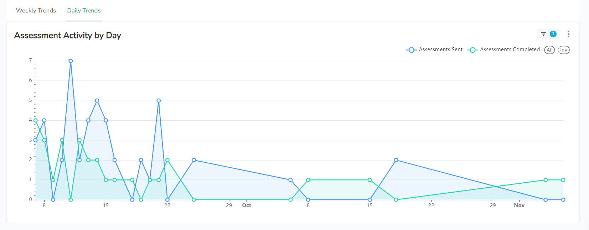This screenshot has width=589, height=230.
Task: Toggle the Assessments Completed legend series
Action: 510,50
